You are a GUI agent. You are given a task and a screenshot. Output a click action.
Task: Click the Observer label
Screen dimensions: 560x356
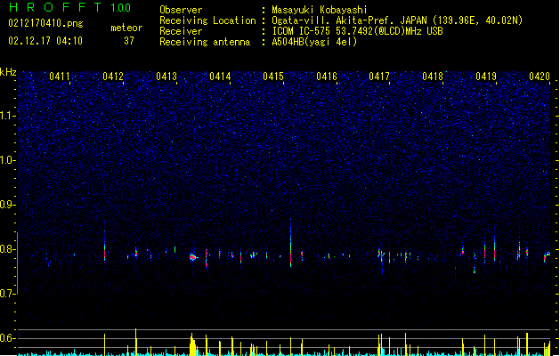click(181, 10)
